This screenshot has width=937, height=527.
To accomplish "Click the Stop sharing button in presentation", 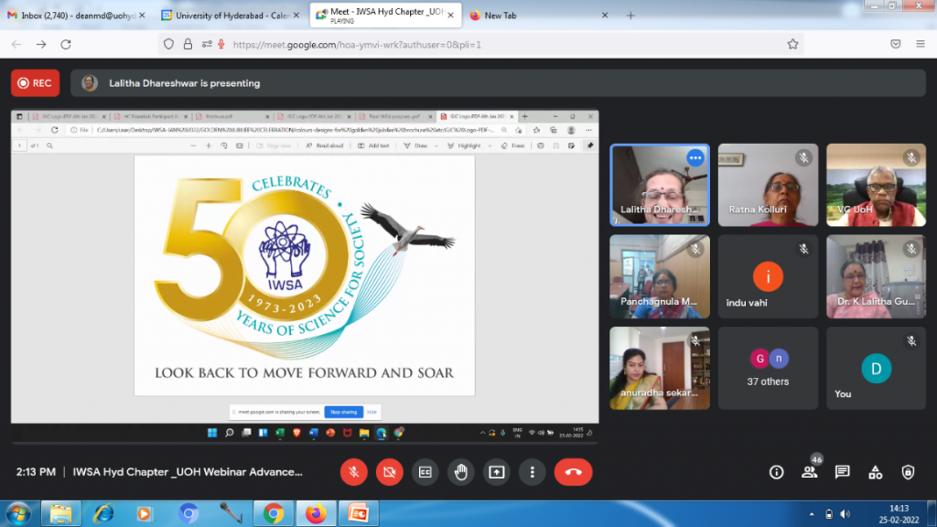I will pyautogui.click(x=344, y=413).
